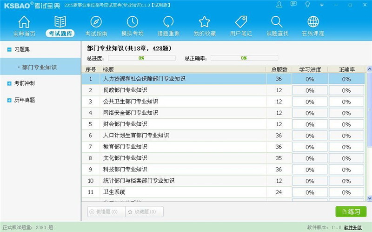Screen dimensions: 372x232
Task: Click the 收藏题 (0) button
Action: tap(145, 212)
